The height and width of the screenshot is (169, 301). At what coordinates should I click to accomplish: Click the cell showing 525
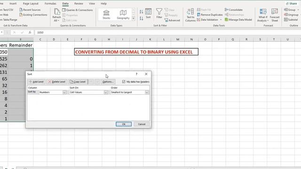[x=4, y=59]
